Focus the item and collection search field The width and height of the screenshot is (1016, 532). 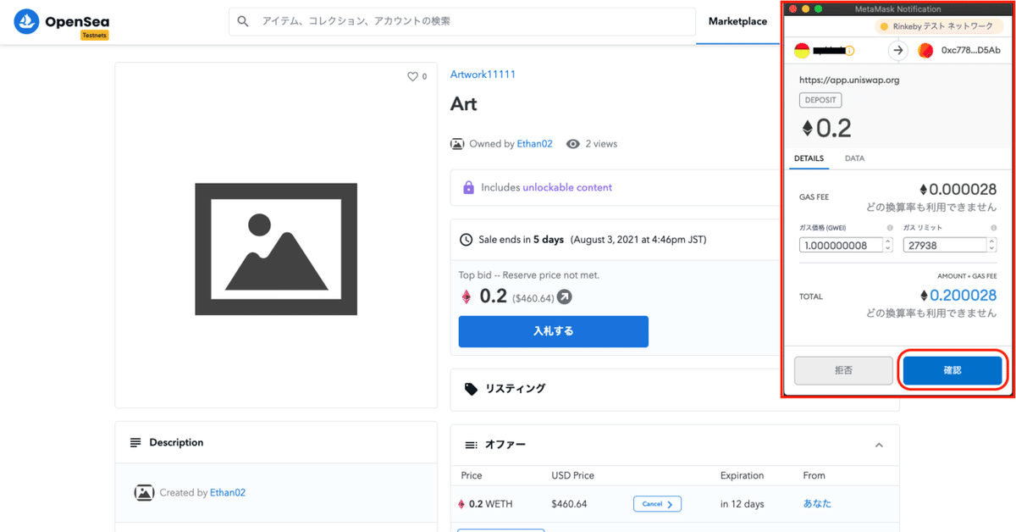pos(461,21)
